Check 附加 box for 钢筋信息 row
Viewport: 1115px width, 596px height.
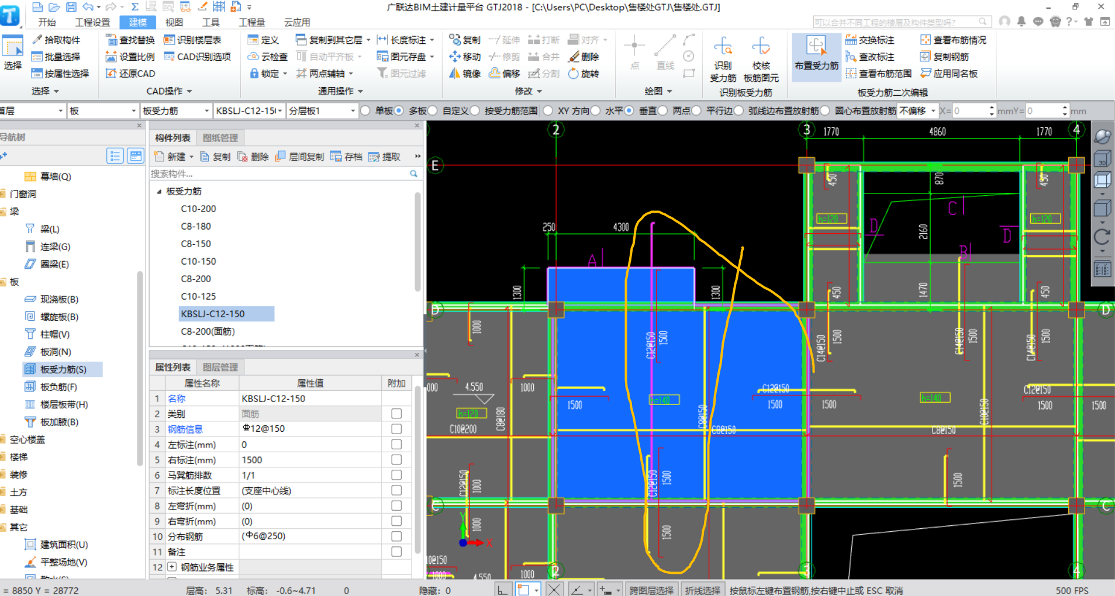pyautogui.click(x=396, y=429)
